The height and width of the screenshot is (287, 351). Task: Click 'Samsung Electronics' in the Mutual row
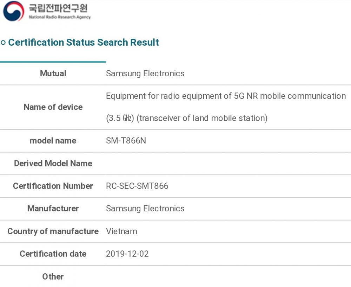145,74
